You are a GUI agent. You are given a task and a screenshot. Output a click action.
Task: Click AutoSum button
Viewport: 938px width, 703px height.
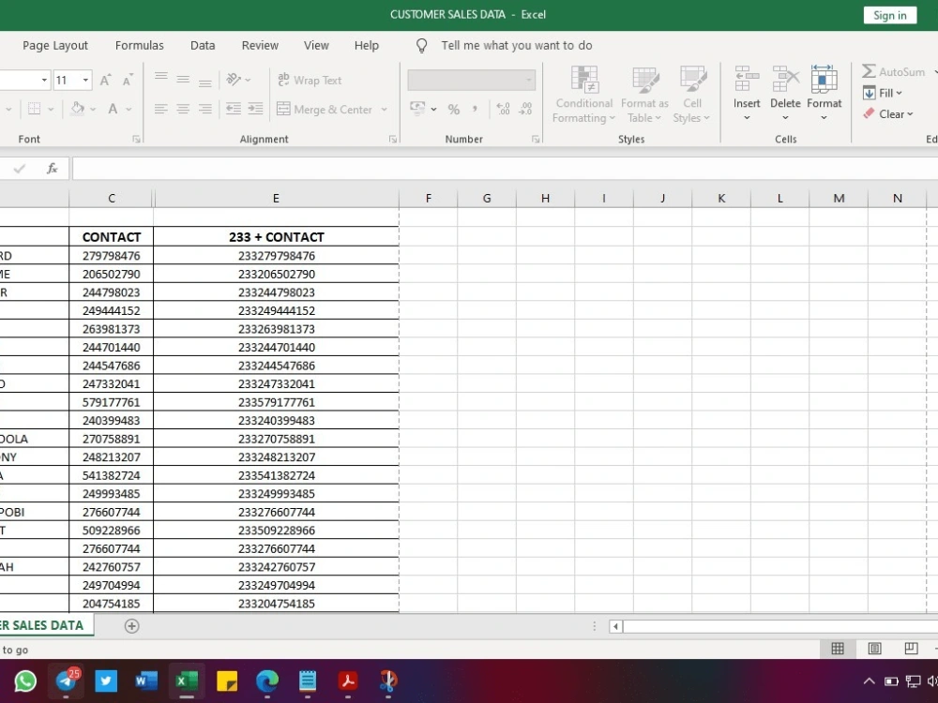(896, 72)
